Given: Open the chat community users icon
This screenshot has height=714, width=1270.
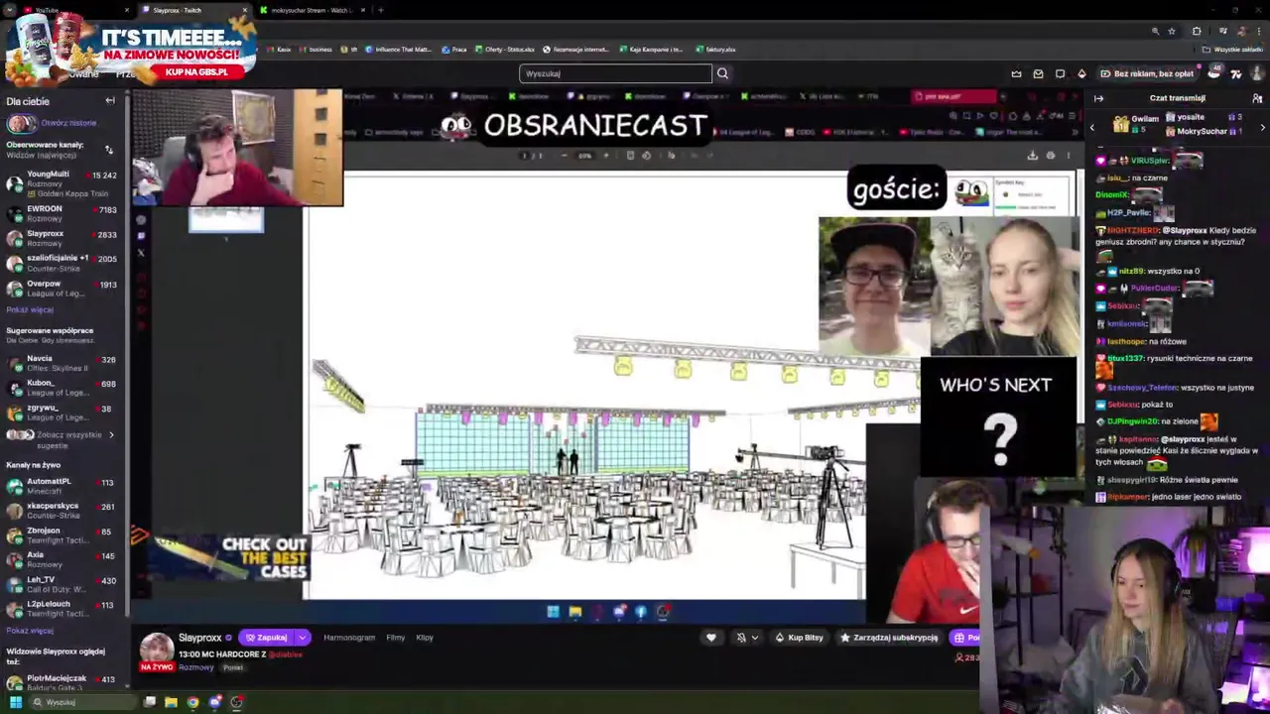Looking at the screenshot, I should [1257, 98].
